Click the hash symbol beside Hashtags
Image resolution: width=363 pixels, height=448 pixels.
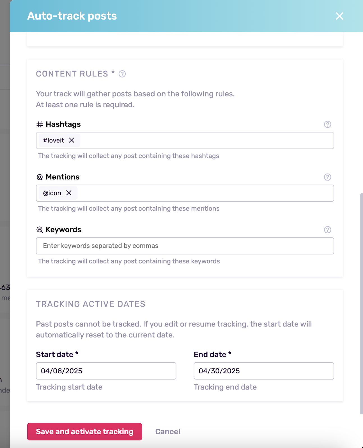coord(40,124)
